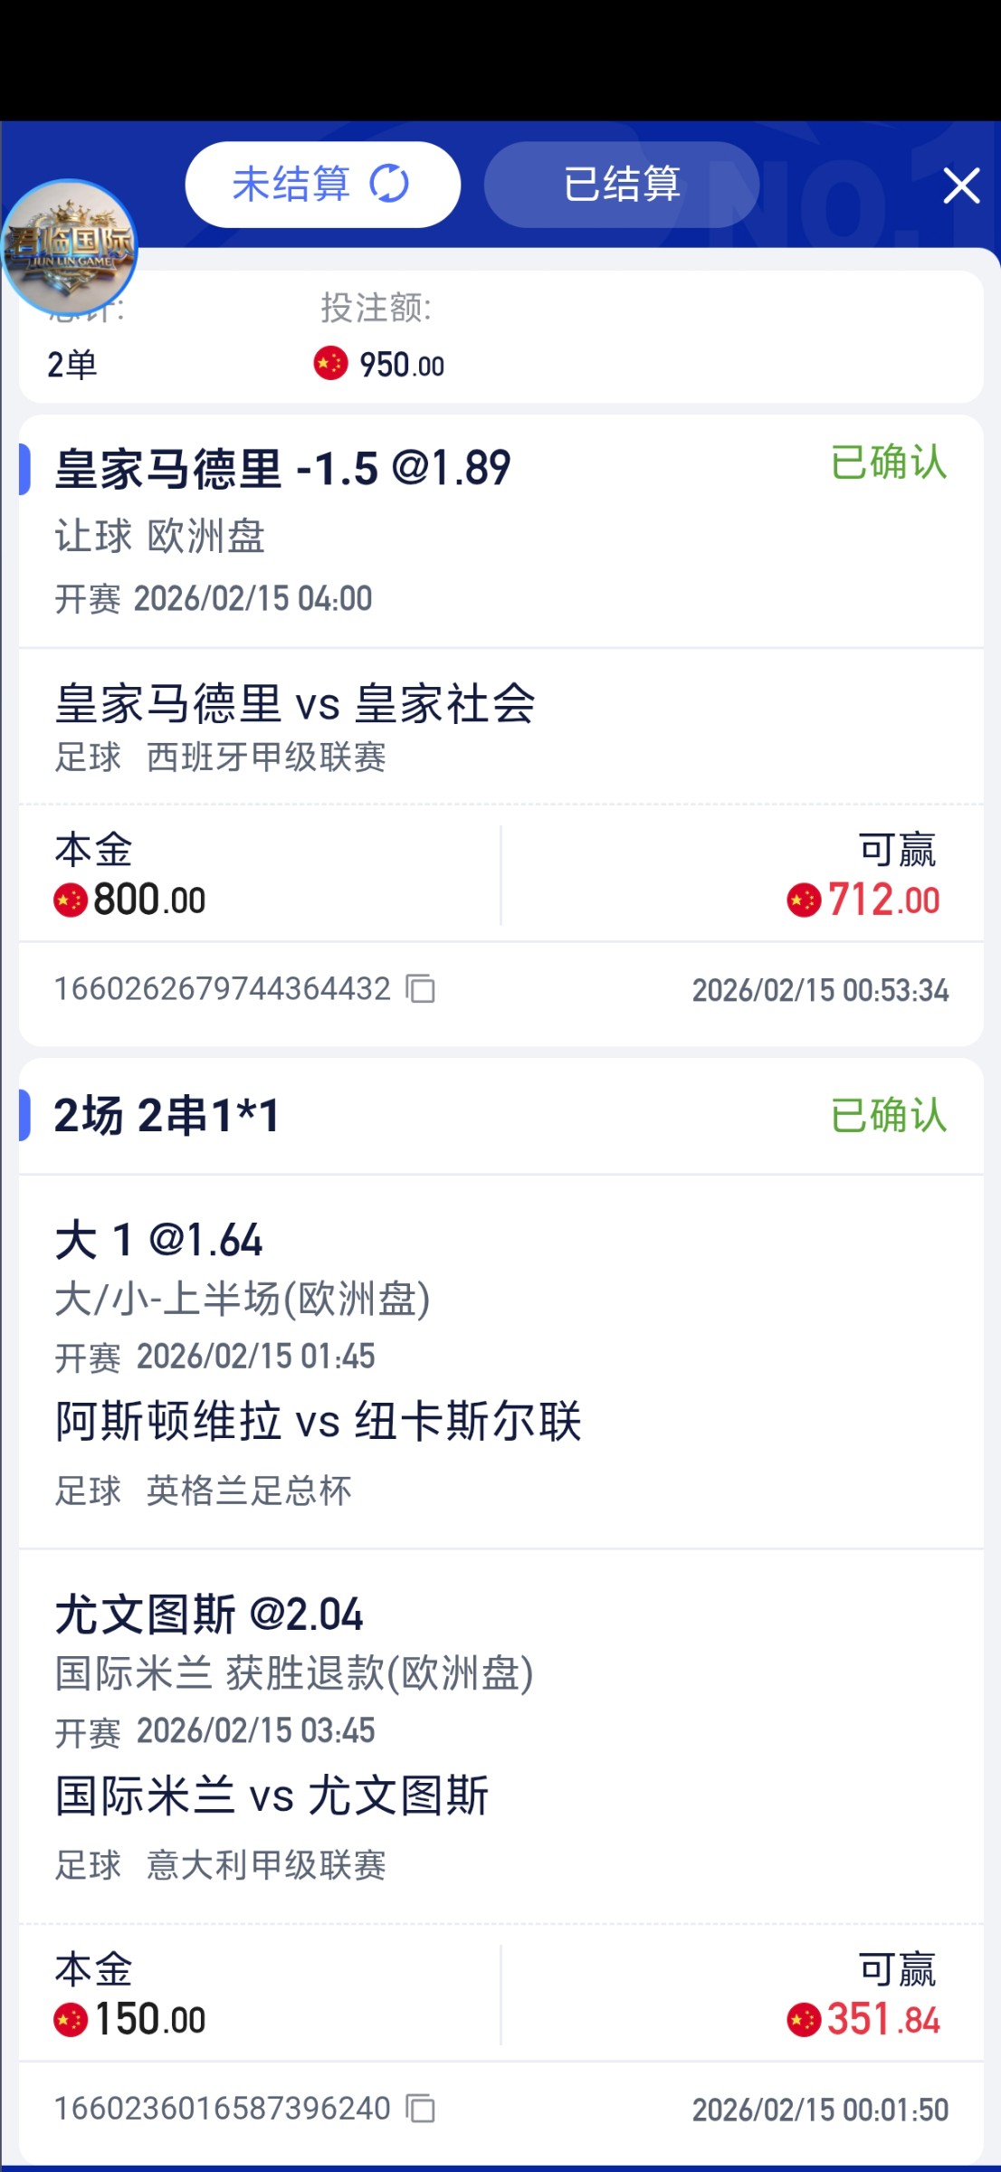This screenshot has width=1001, height=2172.
Task: Expand the 2场 2串1*1 parlay header
Action: (167, 1115)
